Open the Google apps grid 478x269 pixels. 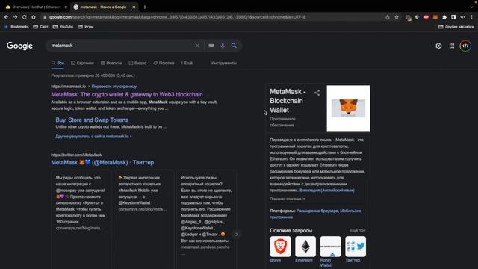[452, 46]
